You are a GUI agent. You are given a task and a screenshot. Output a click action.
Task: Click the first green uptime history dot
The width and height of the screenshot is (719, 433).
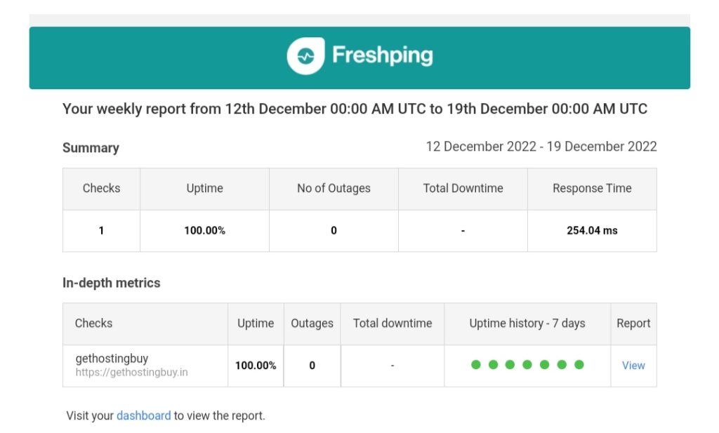476,365
